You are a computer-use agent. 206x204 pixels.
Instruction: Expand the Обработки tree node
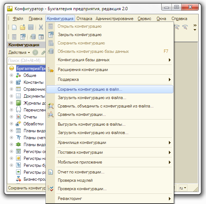[x=11, y=123]
